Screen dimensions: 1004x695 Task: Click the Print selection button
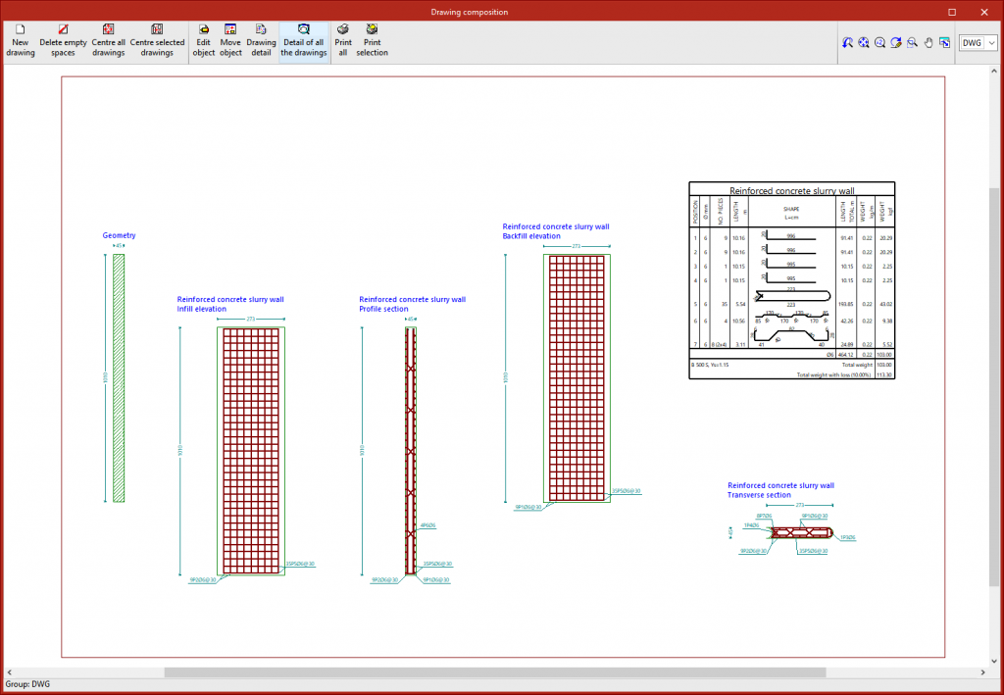click(x=372, y=41)
